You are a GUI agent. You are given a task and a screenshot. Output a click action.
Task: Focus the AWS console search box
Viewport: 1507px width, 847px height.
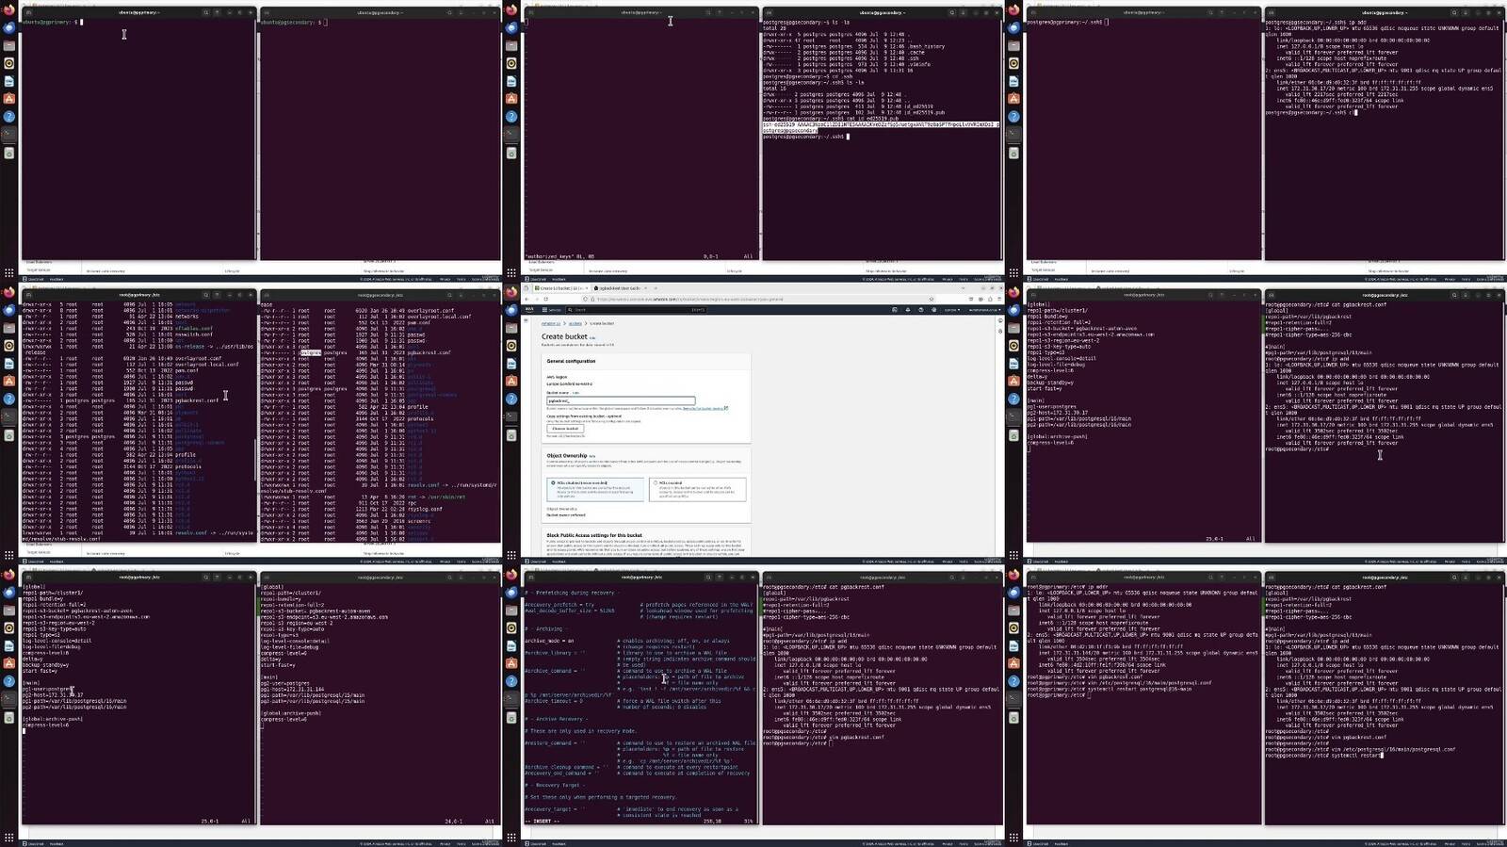pos(636,310)
